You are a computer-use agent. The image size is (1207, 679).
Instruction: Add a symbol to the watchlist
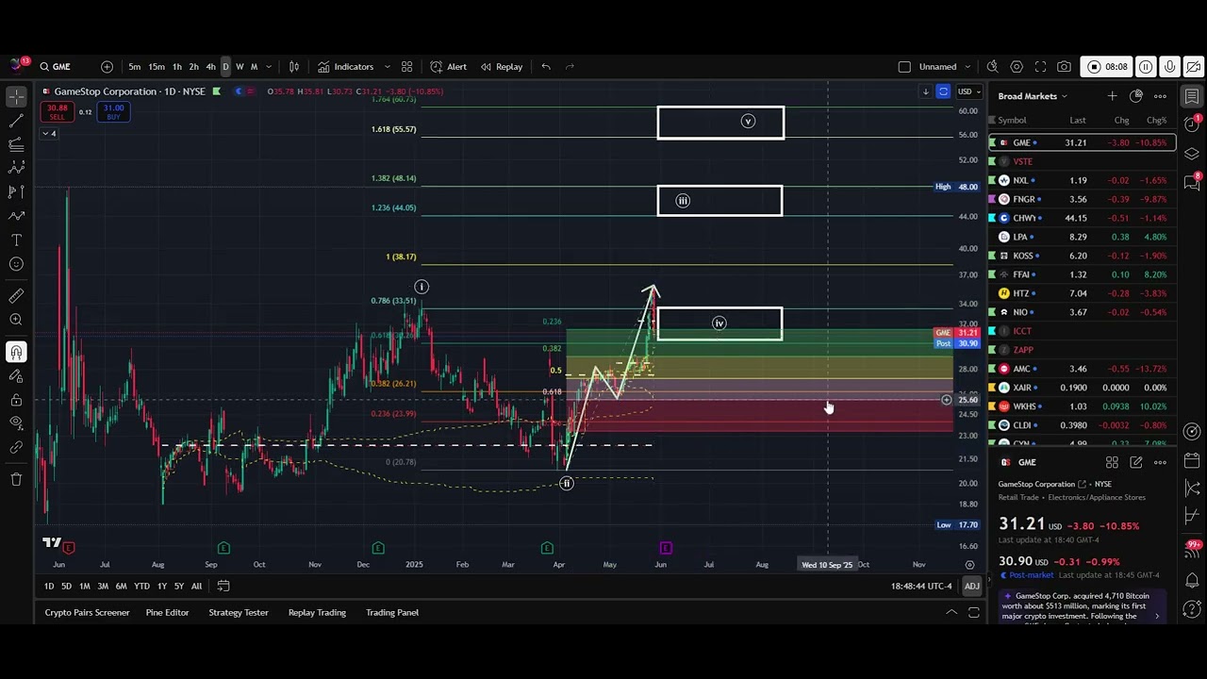(1112, 96)
